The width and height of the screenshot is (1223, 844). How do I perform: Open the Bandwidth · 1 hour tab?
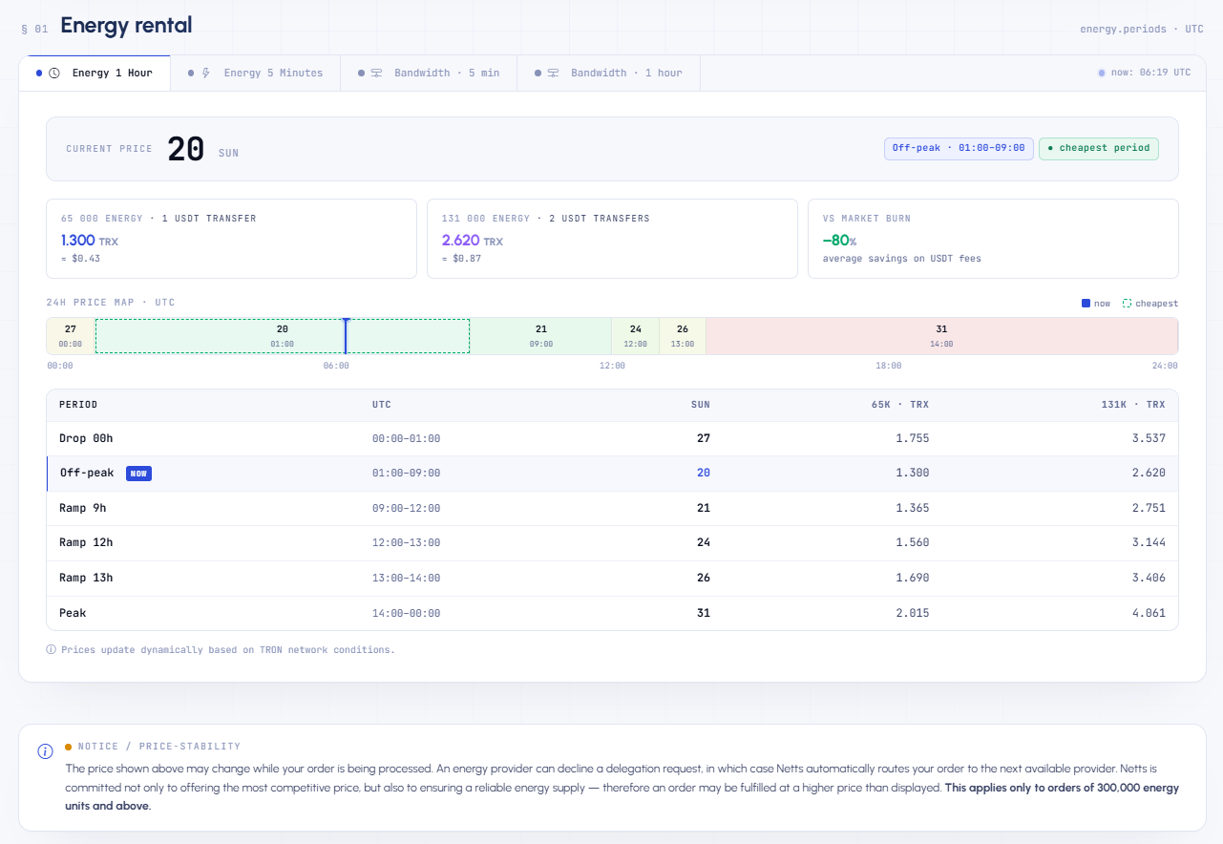click(608, 73)
